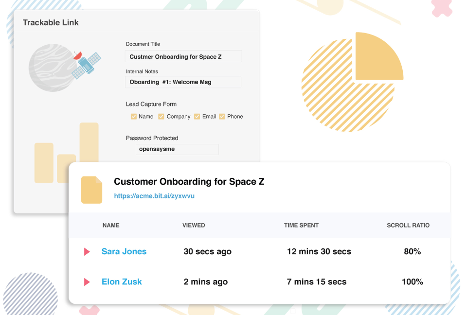Open the acme.bit.ai/zyxwvu link
Image resolution: width=467 pixels, height=315 pixels.
click(x=154, y=196)
